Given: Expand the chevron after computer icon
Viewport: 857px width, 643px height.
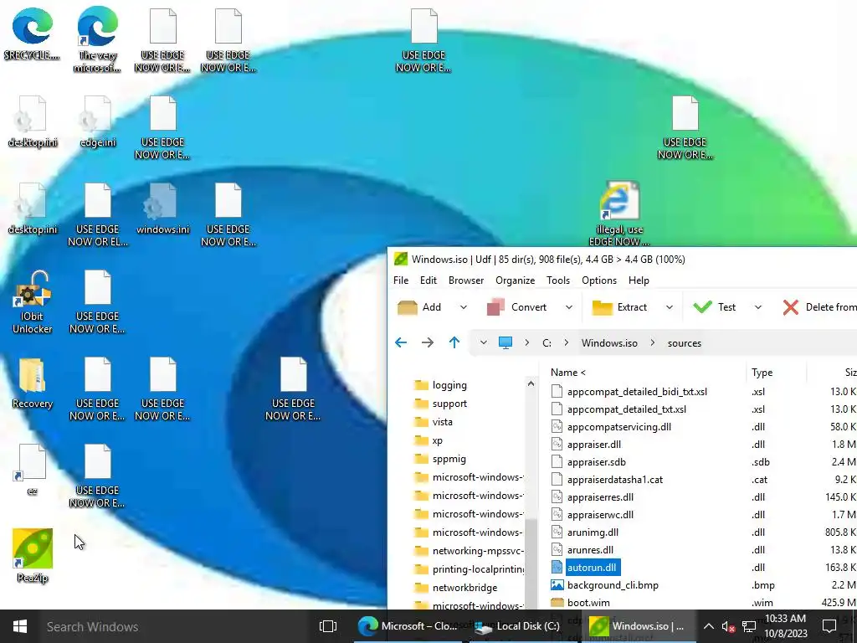Looking at the screenshot, I should point(527,342).
